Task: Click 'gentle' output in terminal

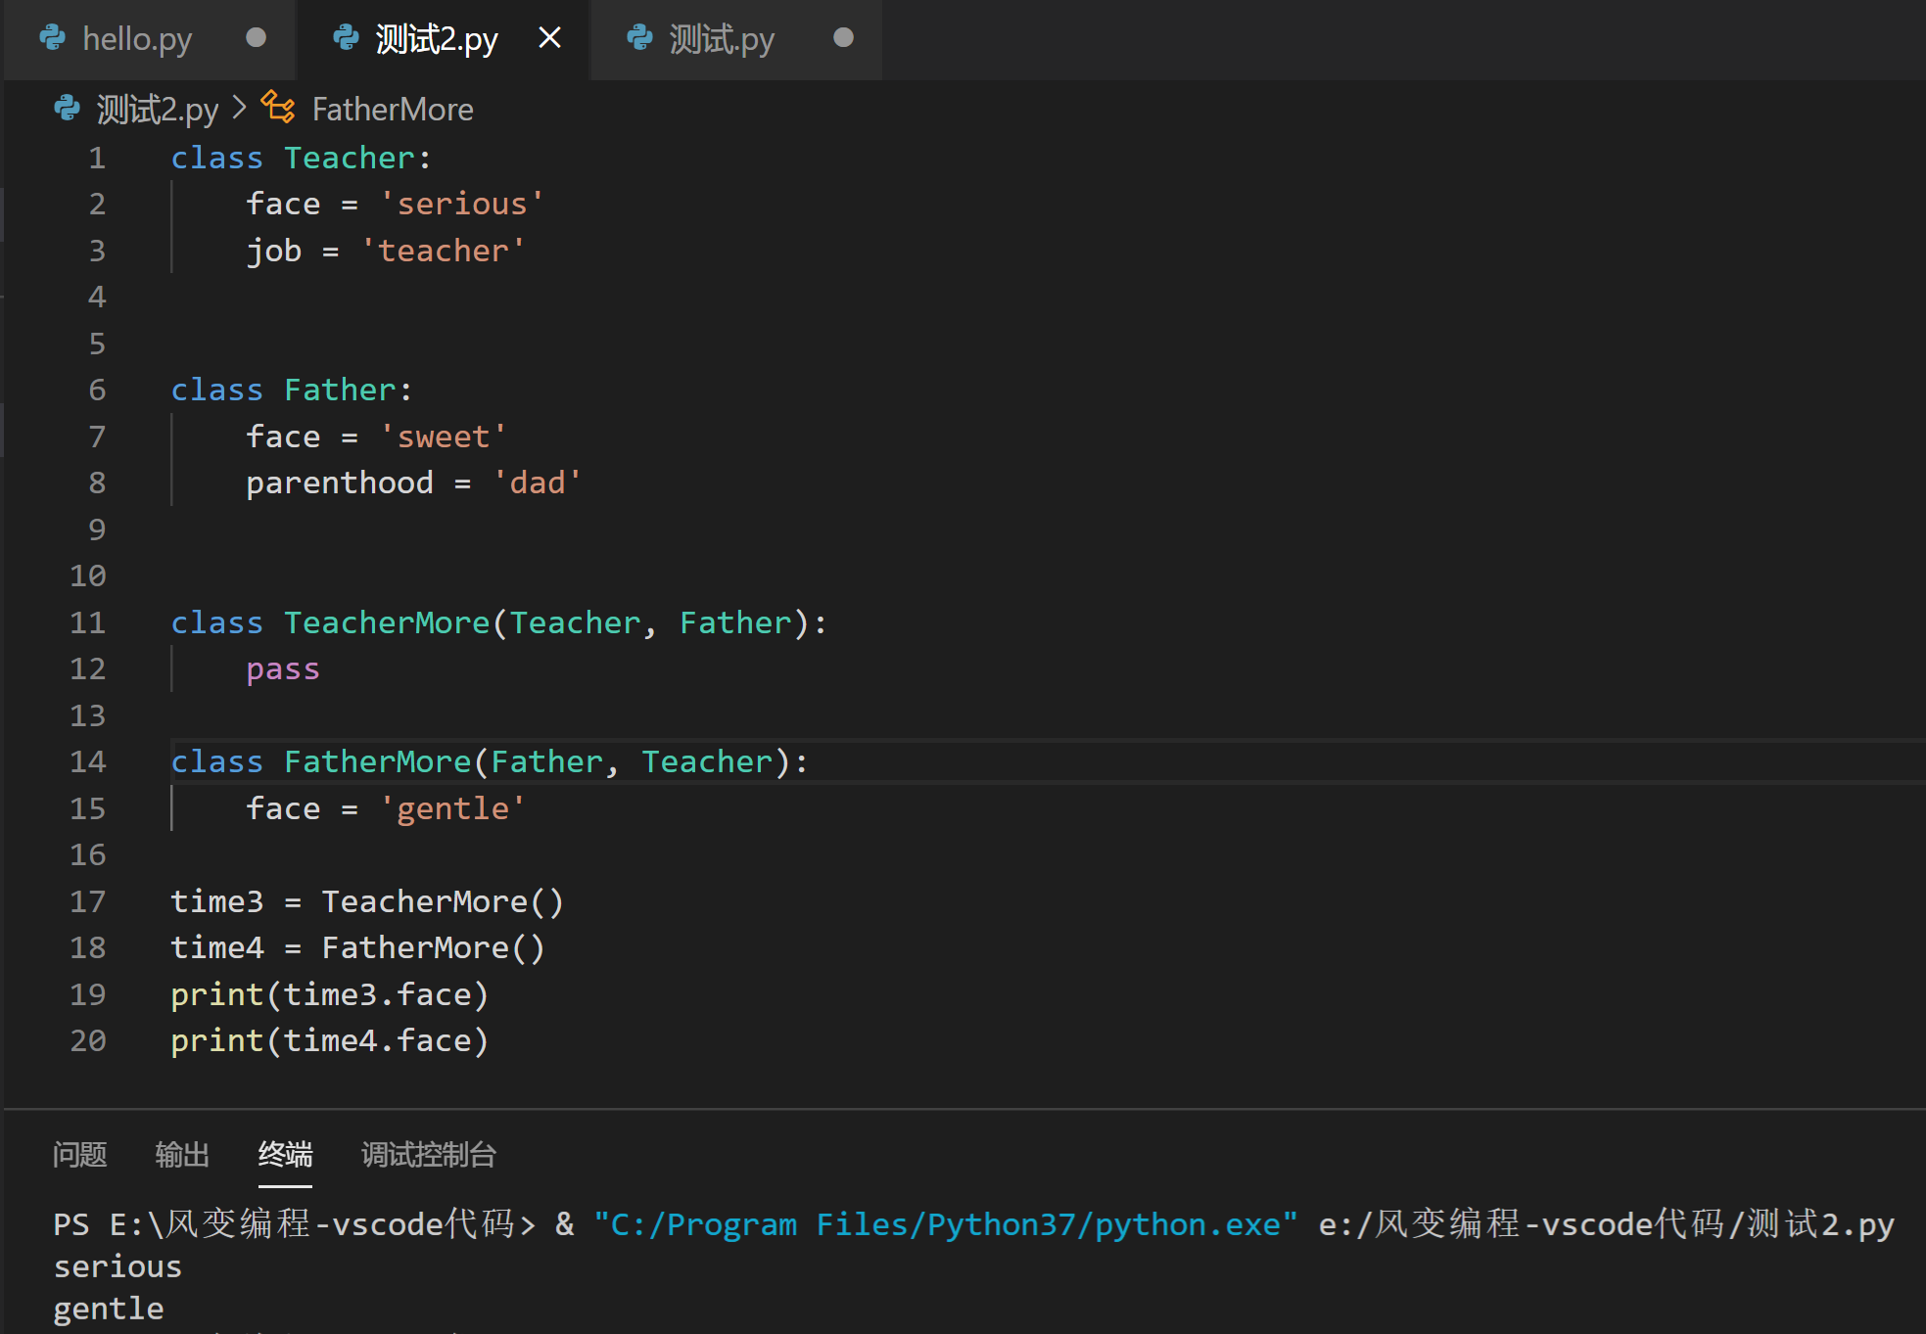Action: 109,1309
